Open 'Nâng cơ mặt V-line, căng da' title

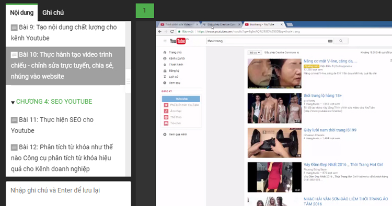point(330,61)
